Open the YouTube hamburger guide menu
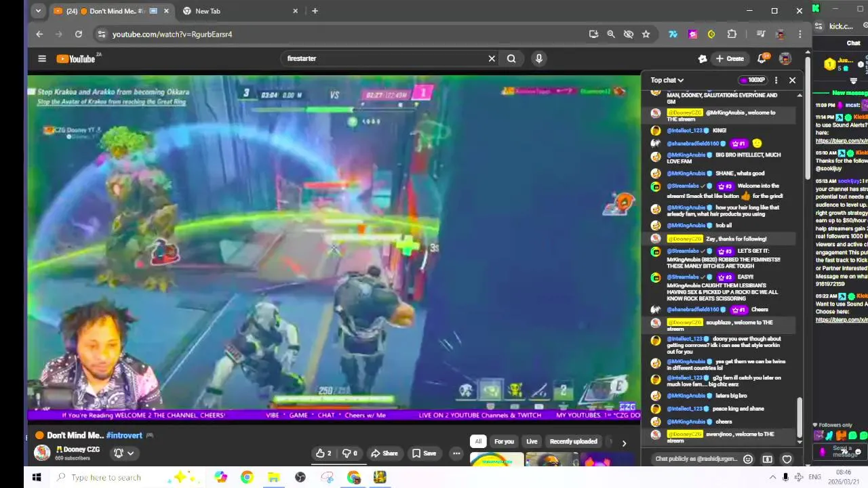 [x=42, y=59]
